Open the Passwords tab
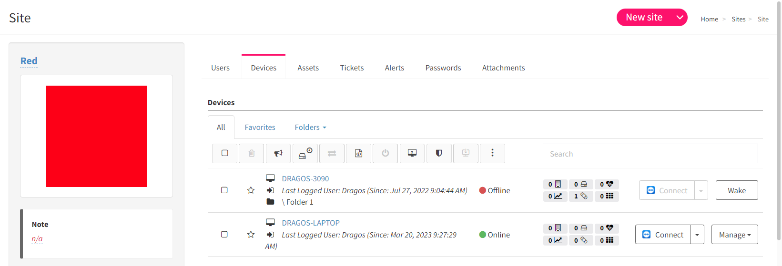The width and height of the screenshot is (782, 266). pos(443,68)
